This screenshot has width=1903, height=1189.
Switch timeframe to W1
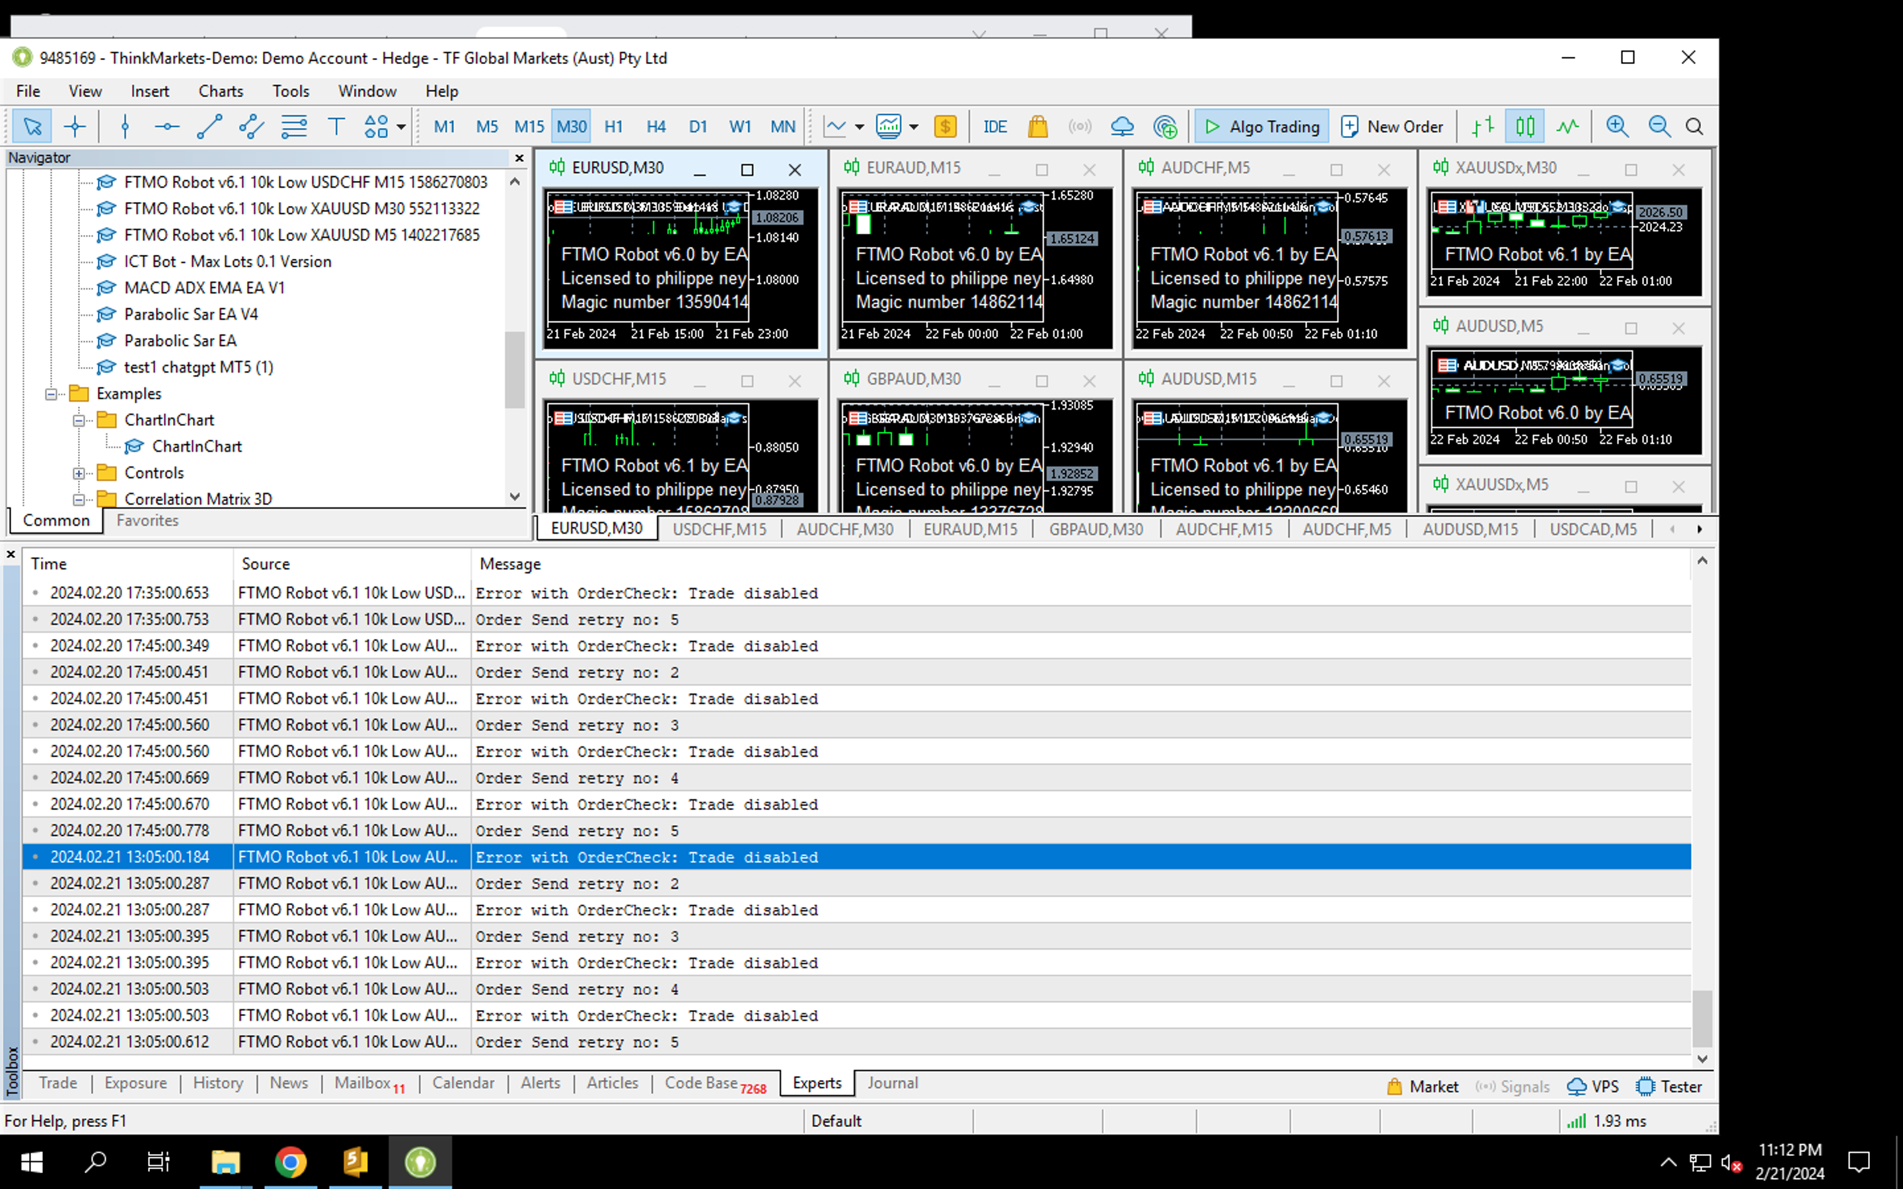click(x=740, y=127)
